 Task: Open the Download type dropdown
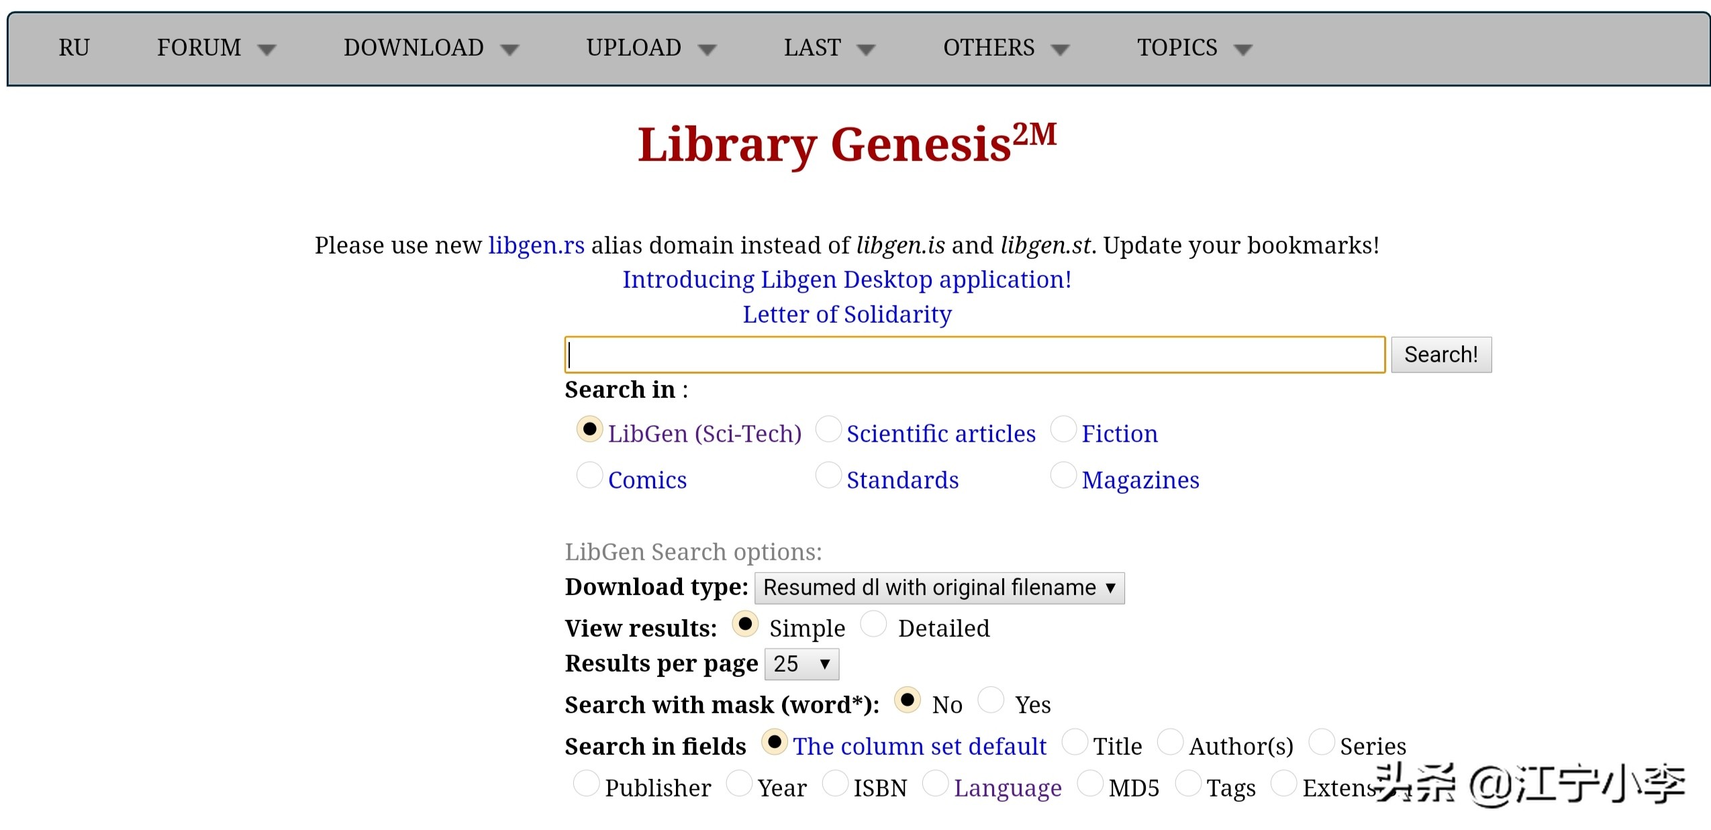pos(938,588)
